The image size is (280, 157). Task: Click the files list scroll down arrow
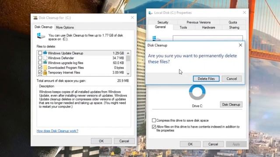tap(128, 73)
